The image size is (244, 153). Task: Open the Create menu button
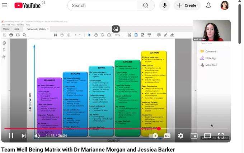187,5
